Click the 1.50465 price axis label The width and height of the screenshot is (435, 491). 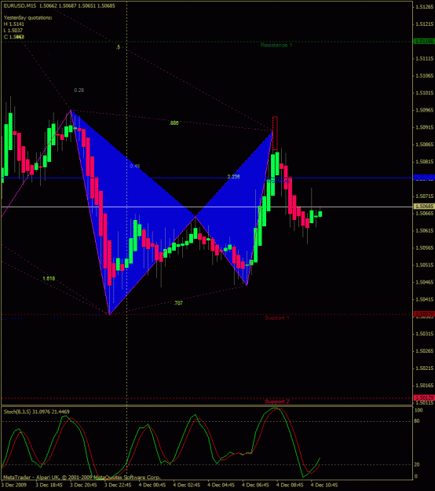point(425,283)
